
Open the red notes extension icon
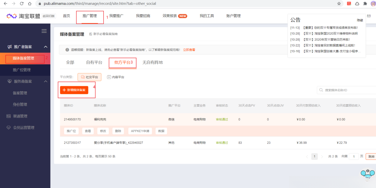coord(349,3)
